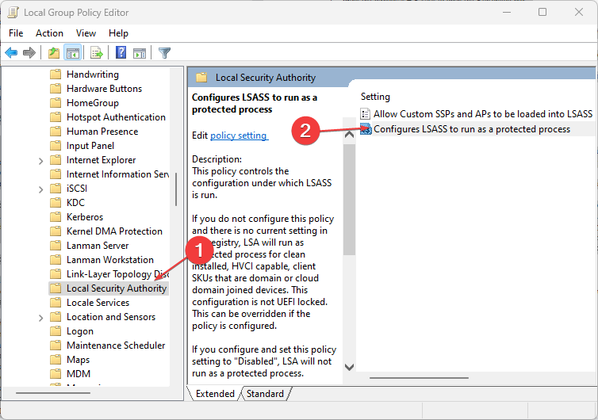Toggle the Show/Hide Action Pane icon
Viewport: 598px width, 420px height.
click(x=140, y=52)
